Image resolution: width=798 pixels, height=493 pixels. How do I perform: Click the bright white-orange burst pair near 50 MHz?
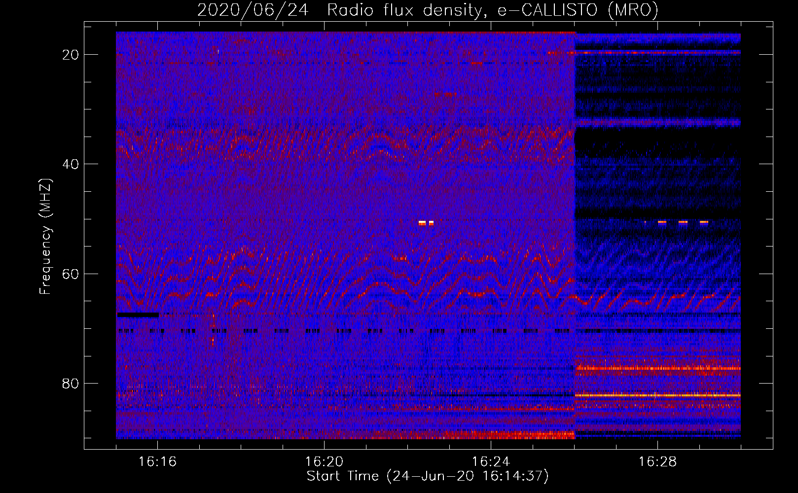click(426, 223)
